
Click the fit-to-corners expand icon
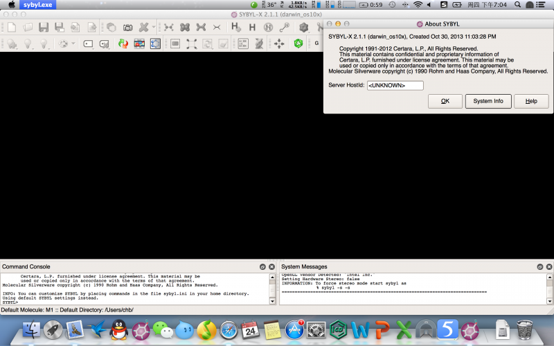click(191, 44)
